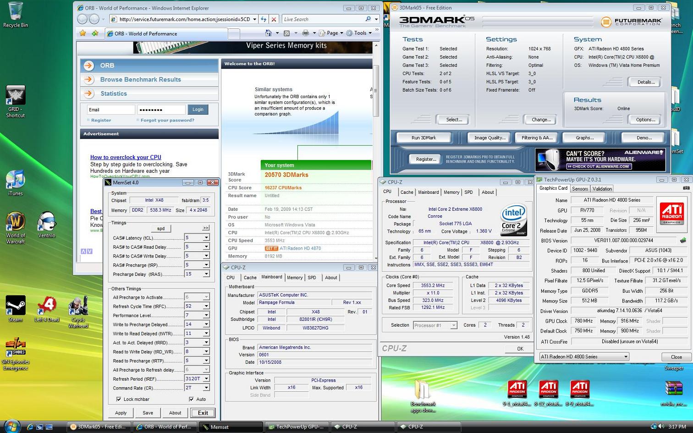Open the 'How to overclock your CPU' link
Screen dimensions: 693x433
[x=126, y=157]
